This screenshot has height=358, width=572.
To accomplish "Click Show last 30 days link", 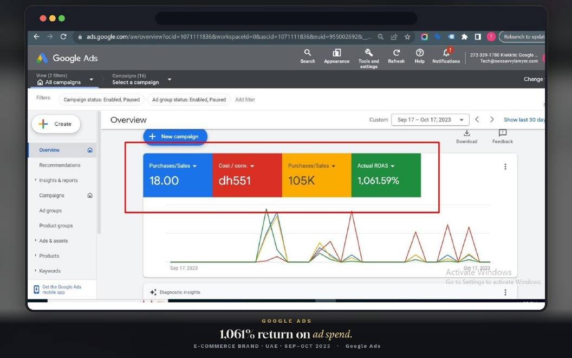I will click(524, 120).
